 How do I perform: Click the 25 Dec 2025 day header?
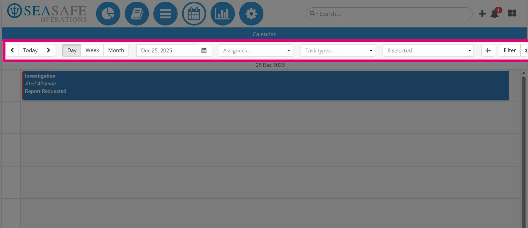coord(270,65)
